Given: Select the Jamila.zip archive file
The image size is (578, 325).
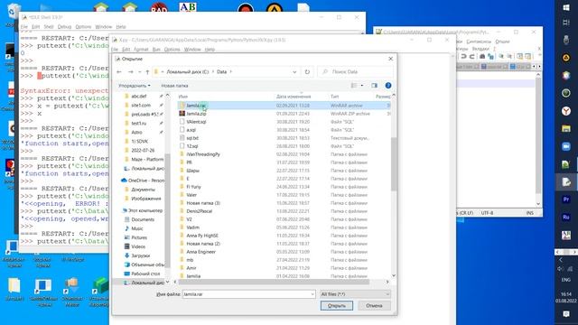Looking at the screenshot, I should [196, 114].
